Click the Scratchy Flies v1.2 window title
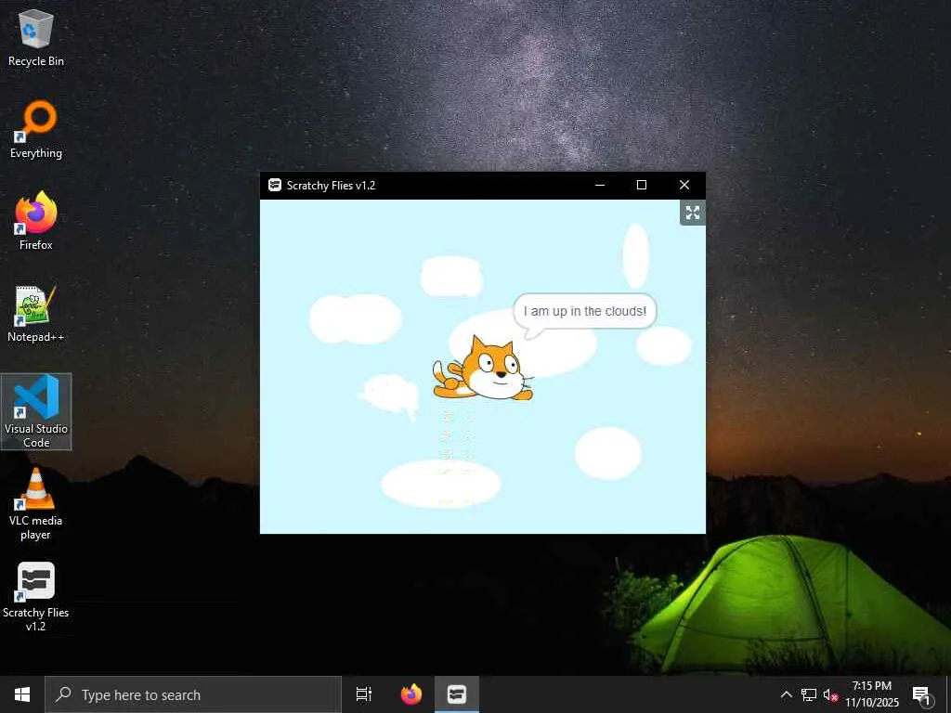This screenshot has height=713, width=951. (332, 186)
